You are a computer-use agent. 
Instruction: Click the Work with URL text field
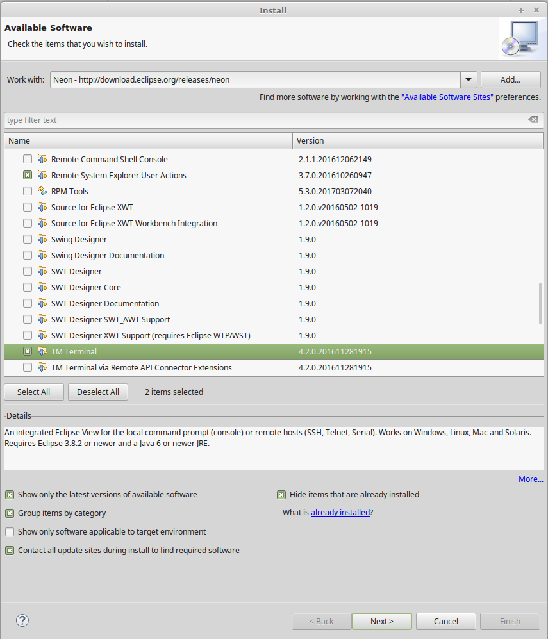coord(256,80)
